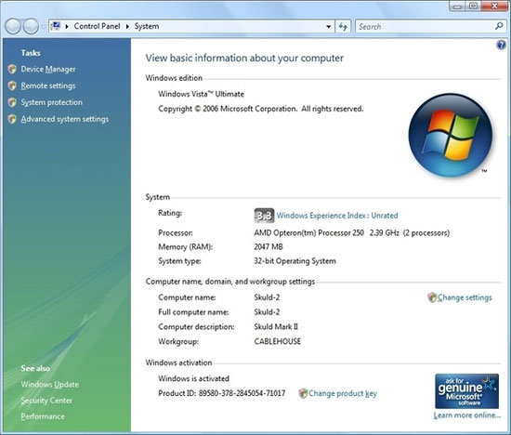The width and height of the screenshot is (511, 435).
Task: Expand the Control Panel breadcrumb arrow
Action: pyautogui.click(x=127, y=26)
